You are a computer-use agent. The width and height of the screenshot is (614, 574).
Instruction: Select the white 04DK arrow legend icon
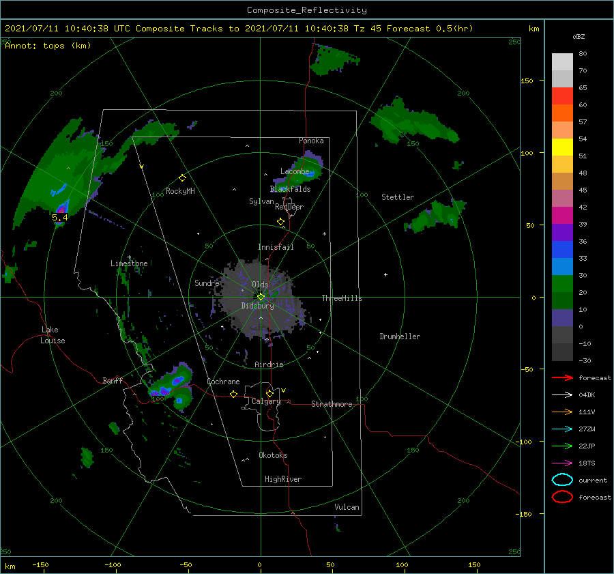(x=562, y=395)
